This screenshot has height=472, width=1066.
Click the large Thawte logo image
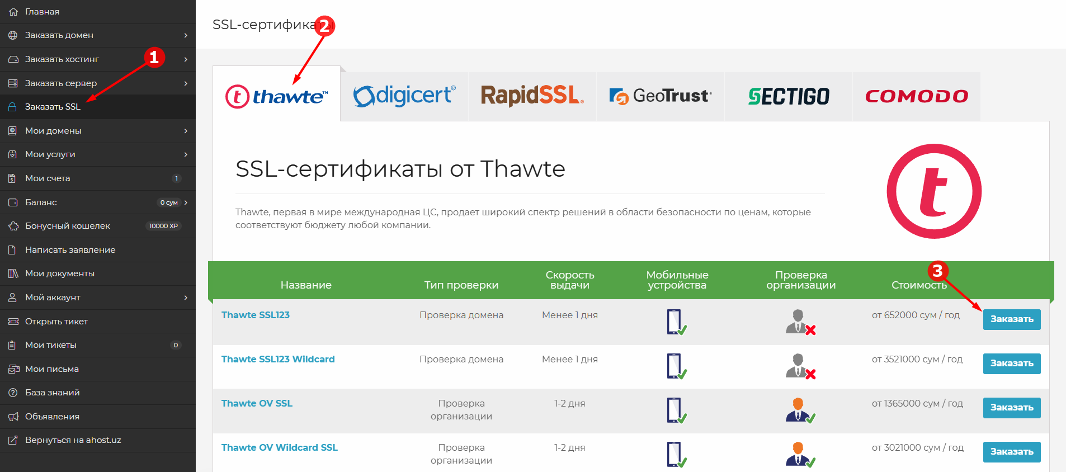(x=934, y=191)
